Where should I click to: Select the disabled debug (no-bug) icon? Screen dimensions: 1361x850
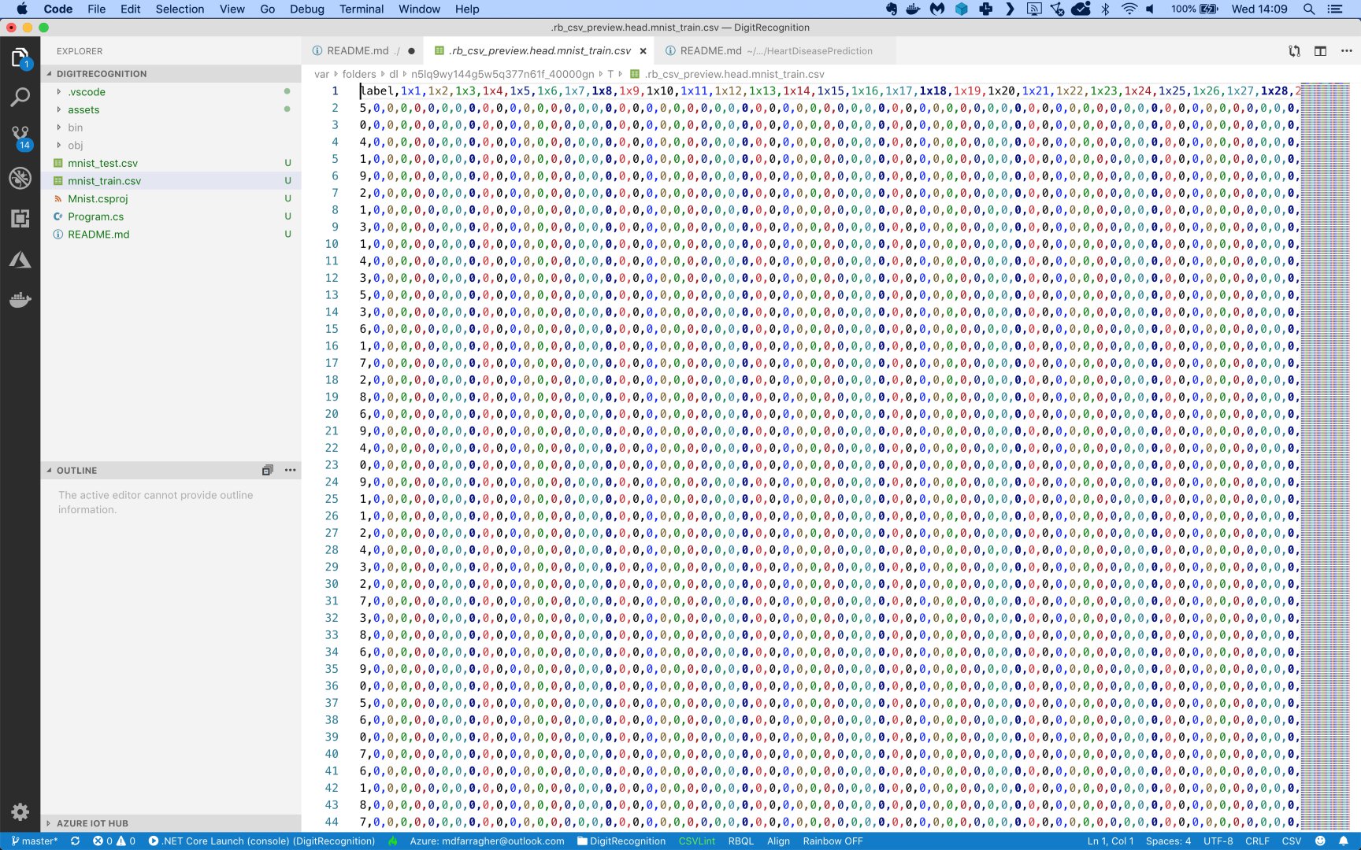(20, 179)
